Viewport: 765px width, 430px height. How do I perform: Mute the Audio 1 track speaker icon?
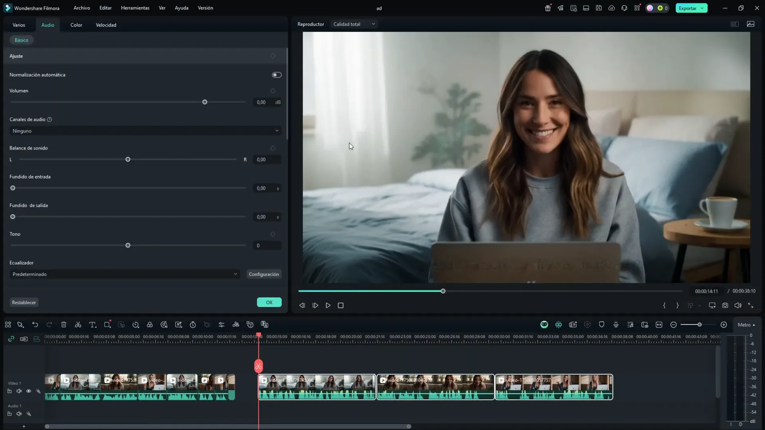tap(19, 414)
